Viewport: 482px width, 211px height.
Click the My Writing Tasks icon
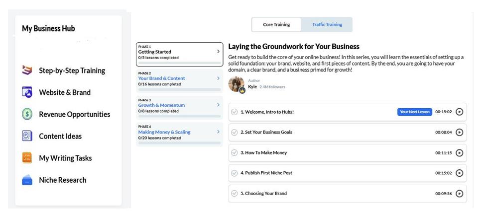pyautogui.click(x=27, y=158)
